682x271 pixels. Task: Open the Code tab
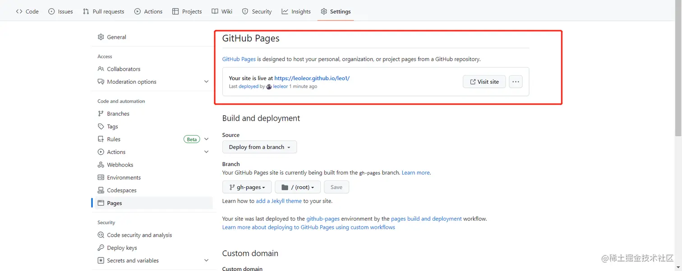(x=27, y=11)
